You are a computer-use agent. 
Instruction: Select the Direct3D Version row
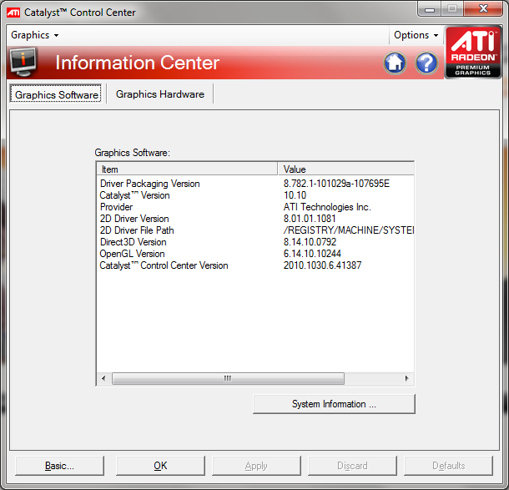[255, 242]
